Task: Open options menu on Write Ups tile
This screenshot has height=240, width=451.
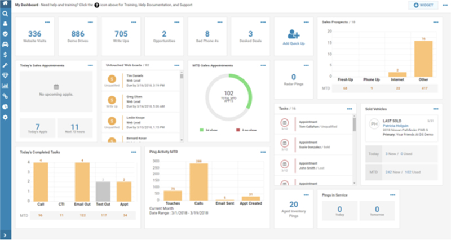Action: (x=134, y=22)
